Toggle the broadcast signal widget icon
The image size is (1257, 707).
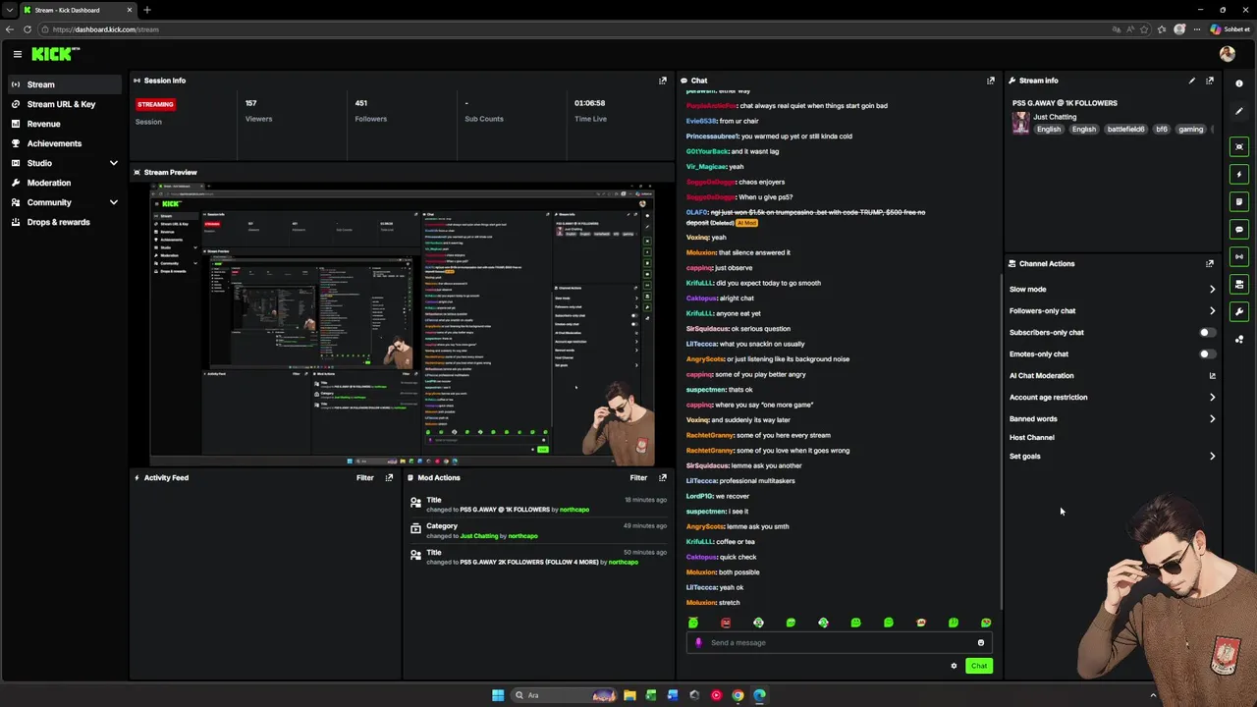click(x=1238, y=256)
